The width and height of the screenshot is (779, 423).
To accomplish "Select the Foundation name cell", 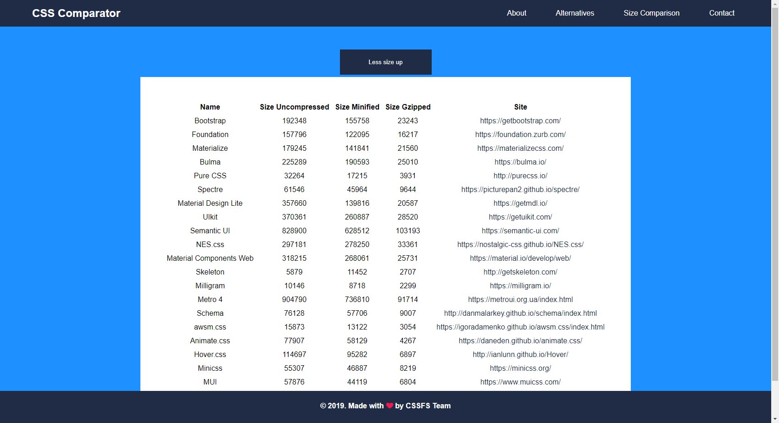I will tap(210, 134).
